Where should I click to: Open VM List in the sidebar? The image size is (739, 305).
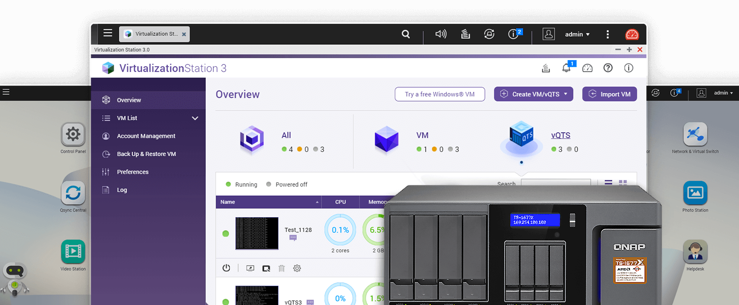148,118
